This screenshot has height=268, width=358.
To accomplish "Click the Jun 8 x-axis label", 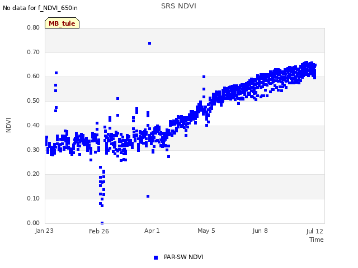I will tap(260, 231).
